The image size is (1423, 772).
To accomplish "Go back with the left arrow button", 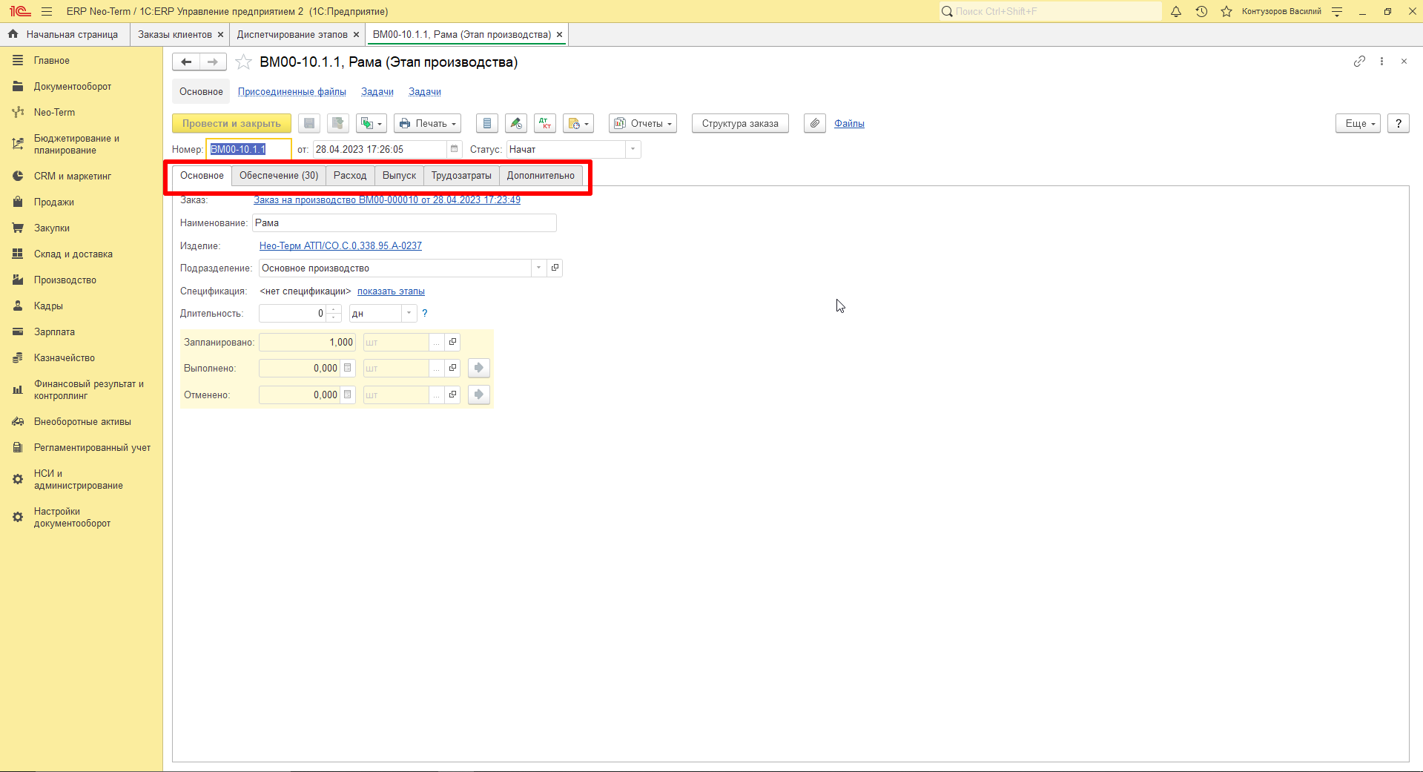I will coord(186,62).
